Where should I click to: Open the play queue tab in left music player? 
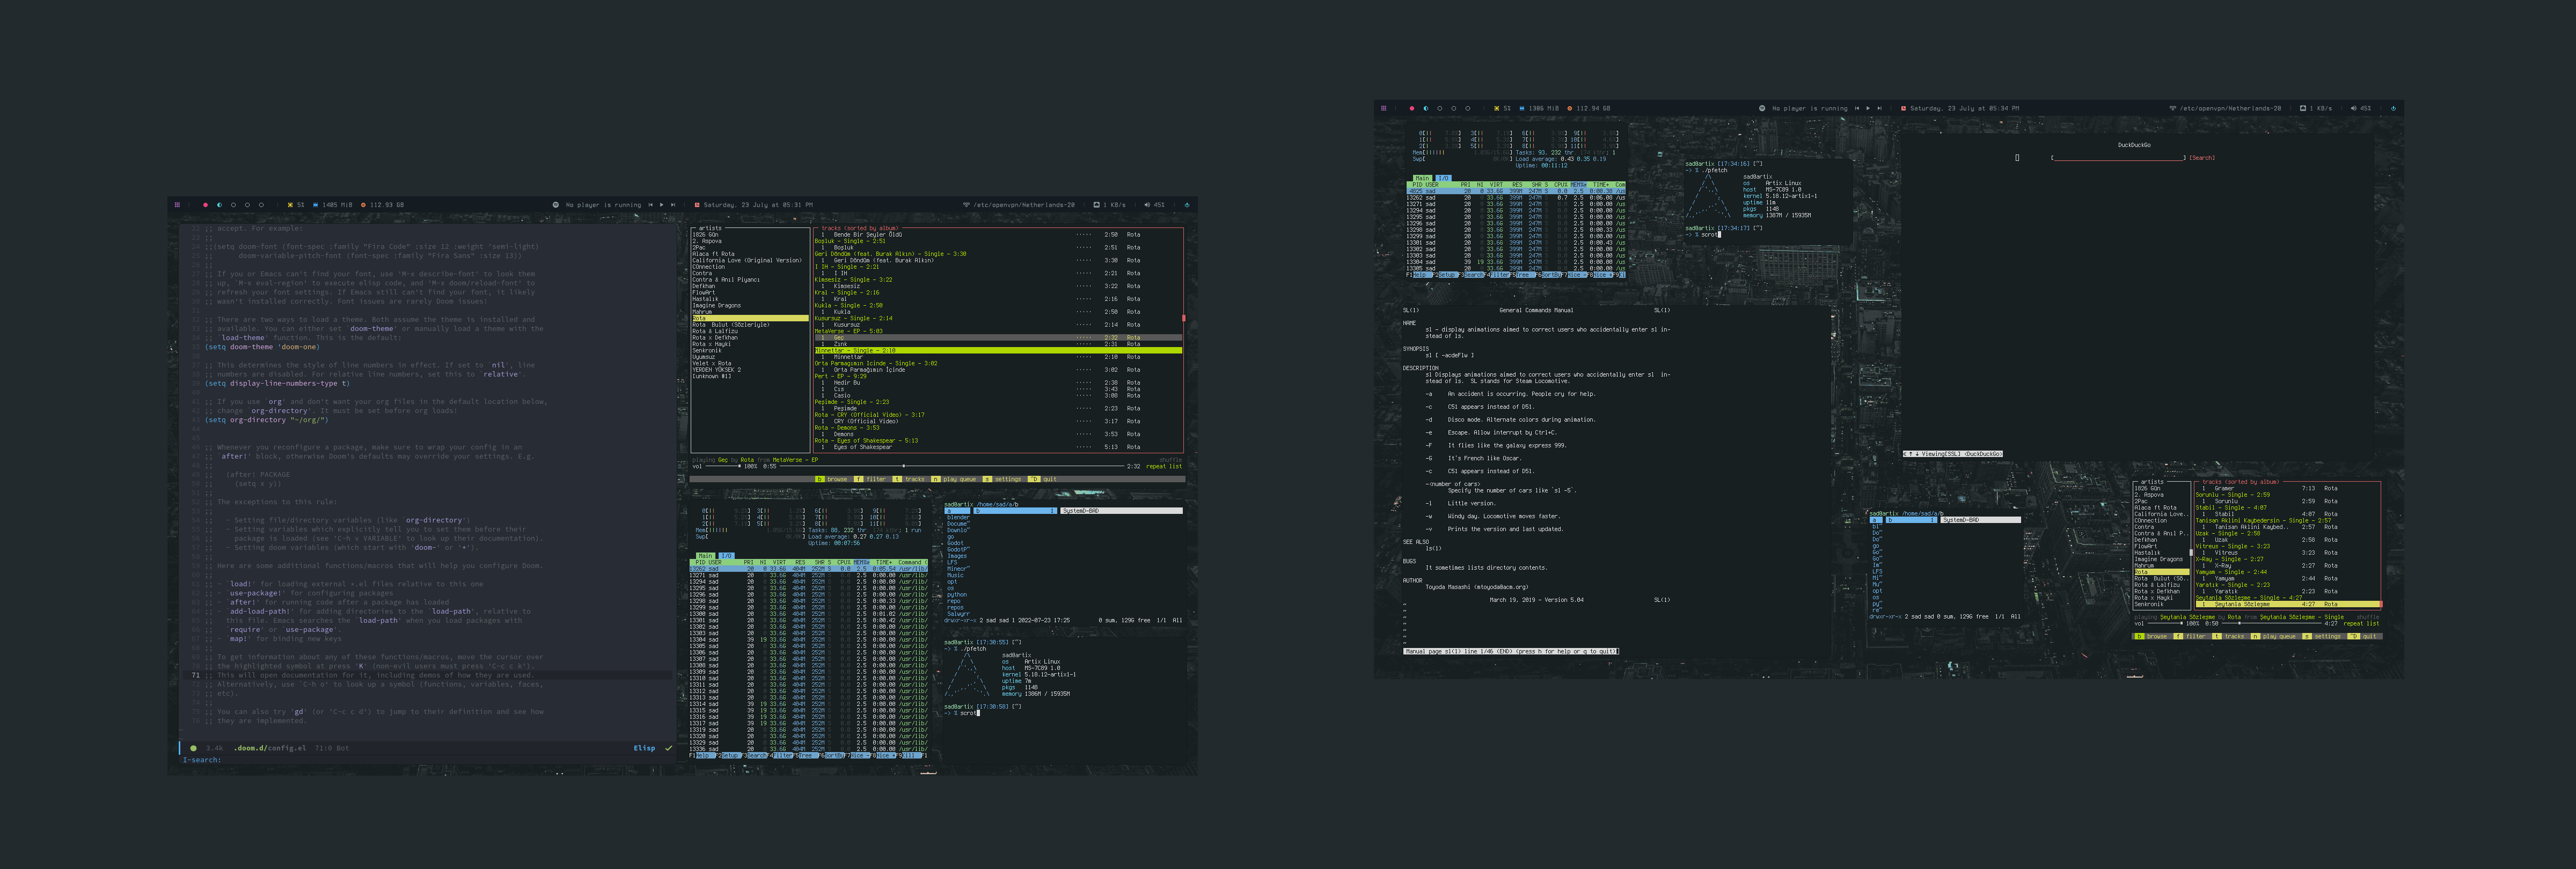pyautogui.click(x=955, y=479)
